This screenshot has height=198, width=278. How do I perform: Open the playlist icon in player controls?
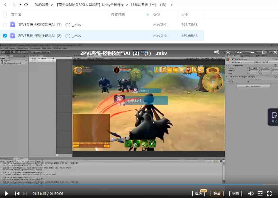(260, 193)
